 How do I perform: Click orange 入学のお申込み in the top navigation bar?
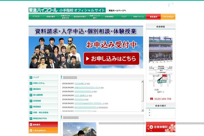click(x=168, y=17)
